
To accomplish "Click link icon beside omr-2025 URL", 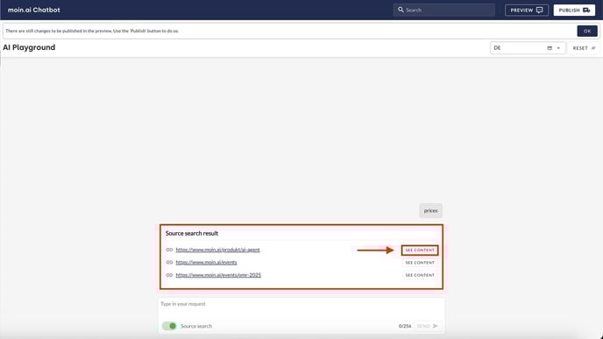I will (169, 275).
